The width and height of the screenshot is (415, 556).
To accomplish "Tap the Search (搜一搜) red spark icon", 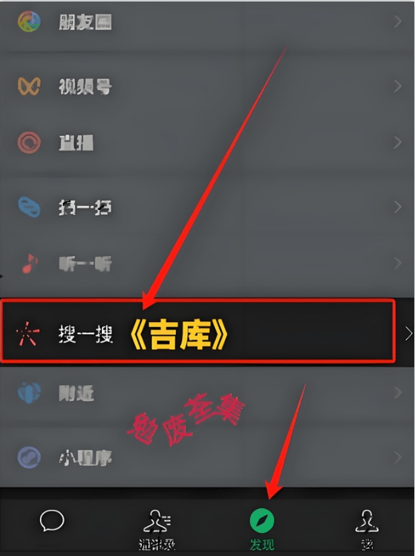I will (x=28, y=333).
